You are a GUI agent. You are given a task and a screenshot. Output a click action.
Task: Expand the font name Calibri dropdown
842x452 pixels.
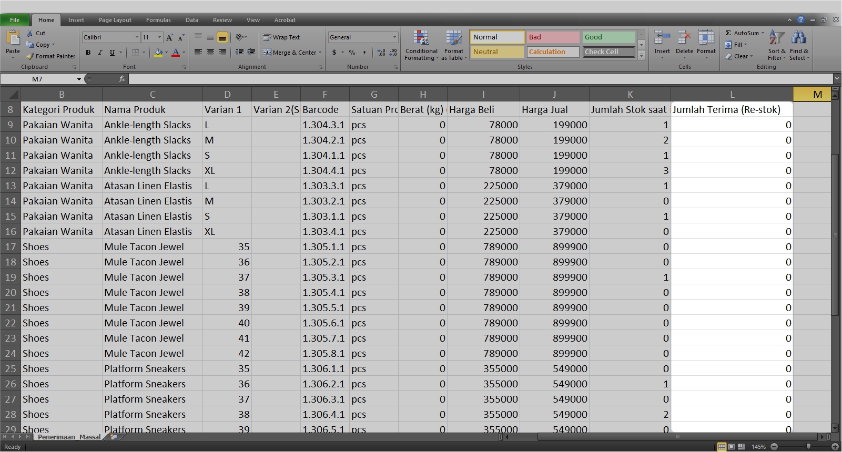click(x=137, y=37)
